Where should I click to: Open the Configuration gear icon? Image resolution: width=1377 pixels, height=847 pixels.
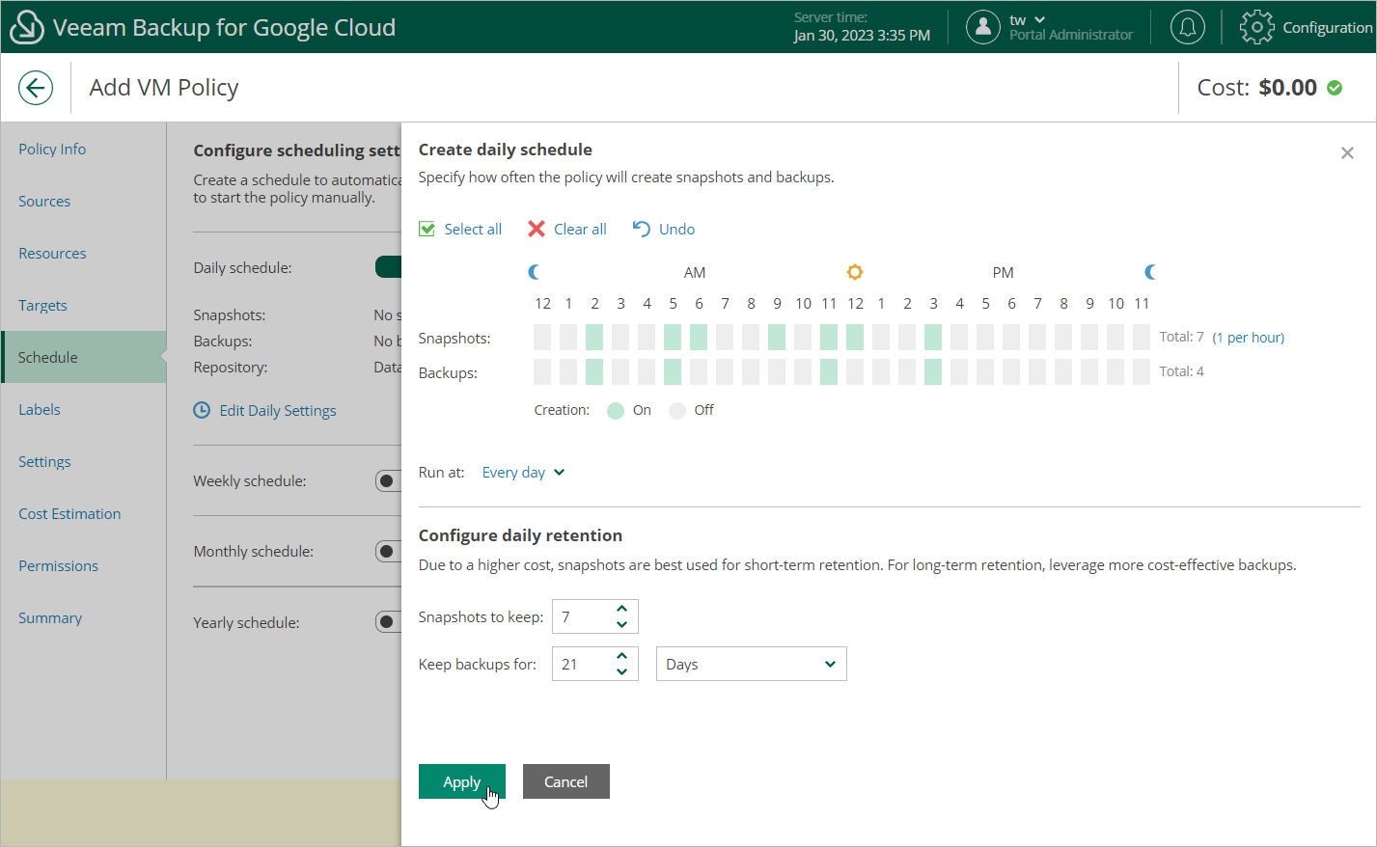(1256, 27)
